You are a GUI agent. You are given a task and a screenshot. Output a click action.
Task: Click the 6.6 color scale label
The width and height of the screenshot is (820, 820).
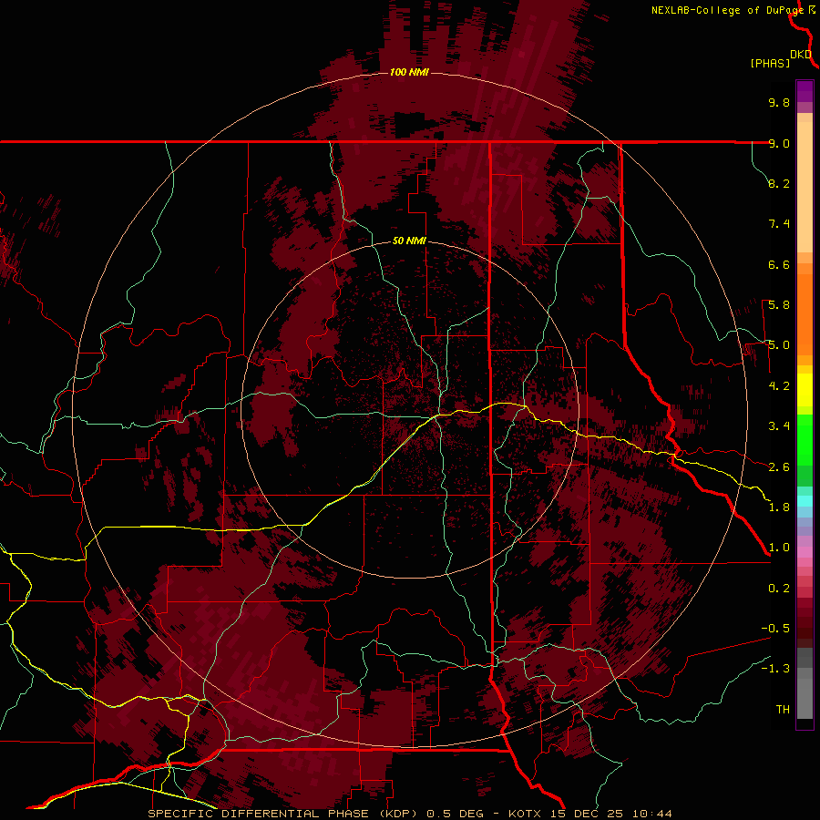(779, 264)
